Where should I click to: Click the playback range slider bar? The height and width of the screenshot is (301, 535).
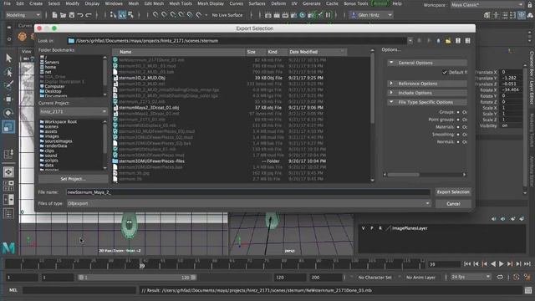(137, 278)
